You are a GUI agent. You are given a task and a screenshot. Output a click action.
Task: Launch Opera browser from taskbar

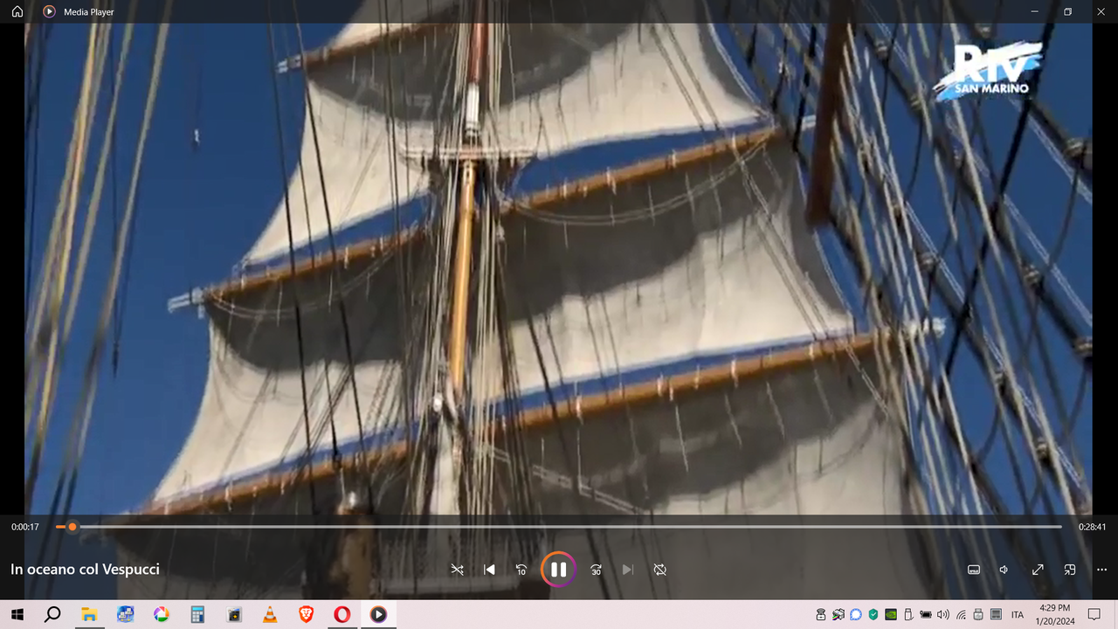(342, 615)
